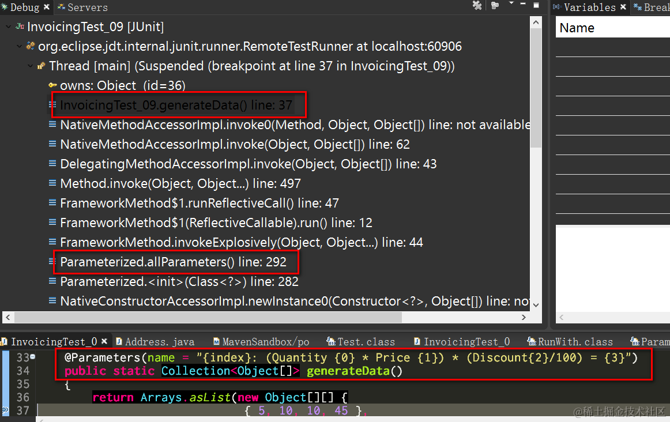This screenshot has width=670, height=422.
Task: Minimize the Debug view panel
Action: pos(523,4)
